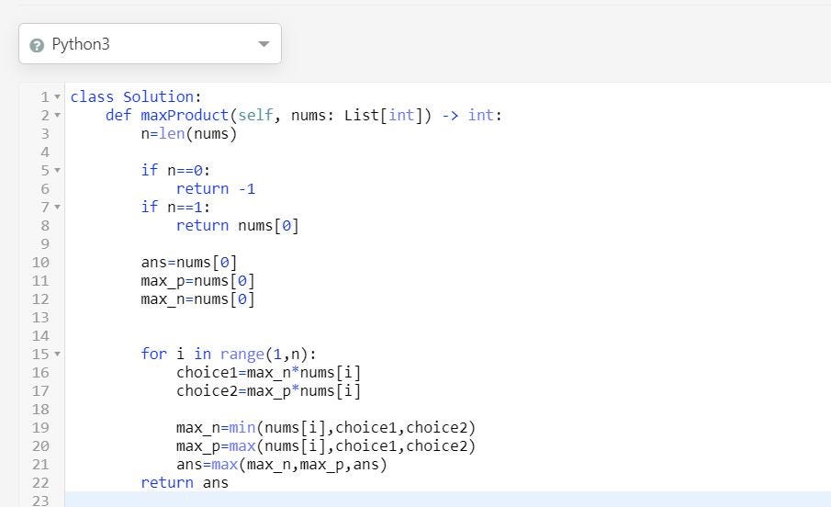Viewport: 831px width, 507px height.
Task: Click on 'choice1=max_n*nums[i]' line
Action: 269,372
